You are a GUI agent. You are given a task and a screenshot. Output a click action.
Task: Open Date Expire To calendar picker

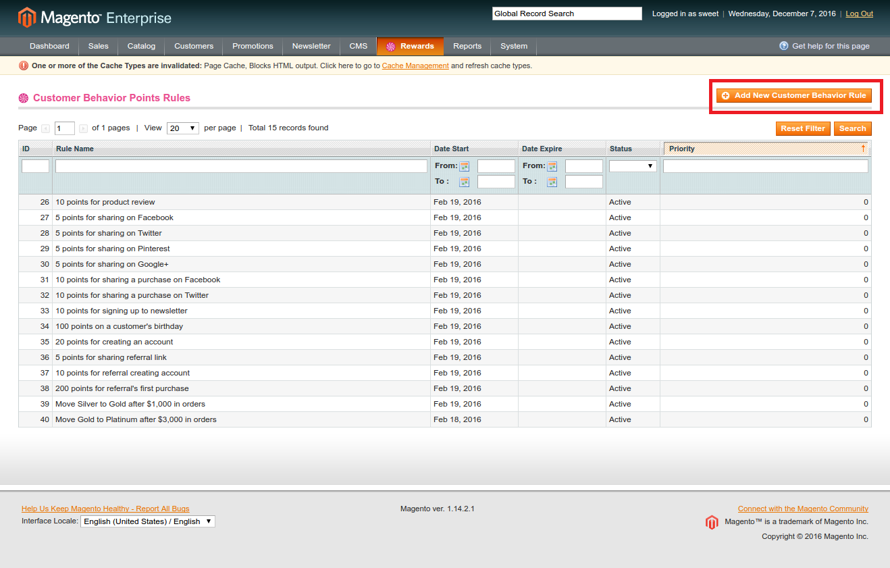[x=552, y=182]
